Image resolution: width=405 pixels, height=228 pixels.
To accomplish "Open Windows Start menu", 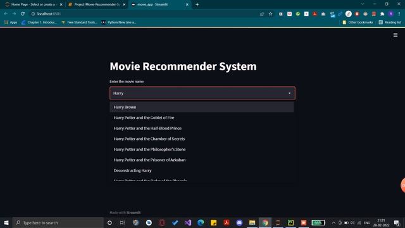I will point(6,222).
